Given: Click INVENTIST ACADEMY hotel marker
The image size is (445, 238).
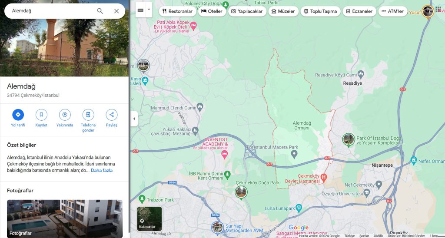Looking at the screenshot, I should [x=225, y=154].
